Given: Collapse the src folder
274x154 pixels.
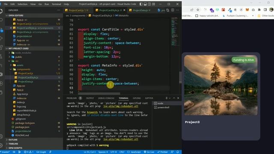Looking at the screenshot, I should (x=17, y=61).
